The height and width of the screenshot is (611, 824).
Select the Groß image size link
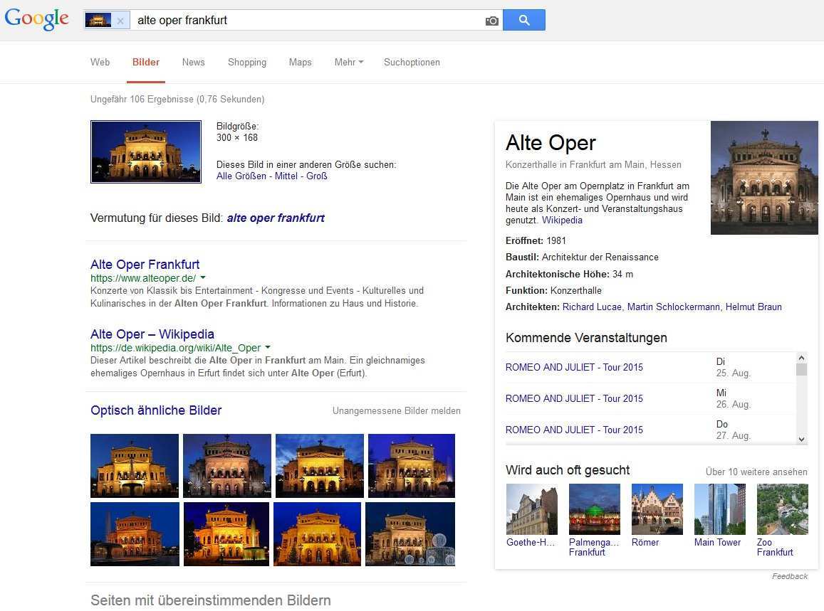(316, 176)
